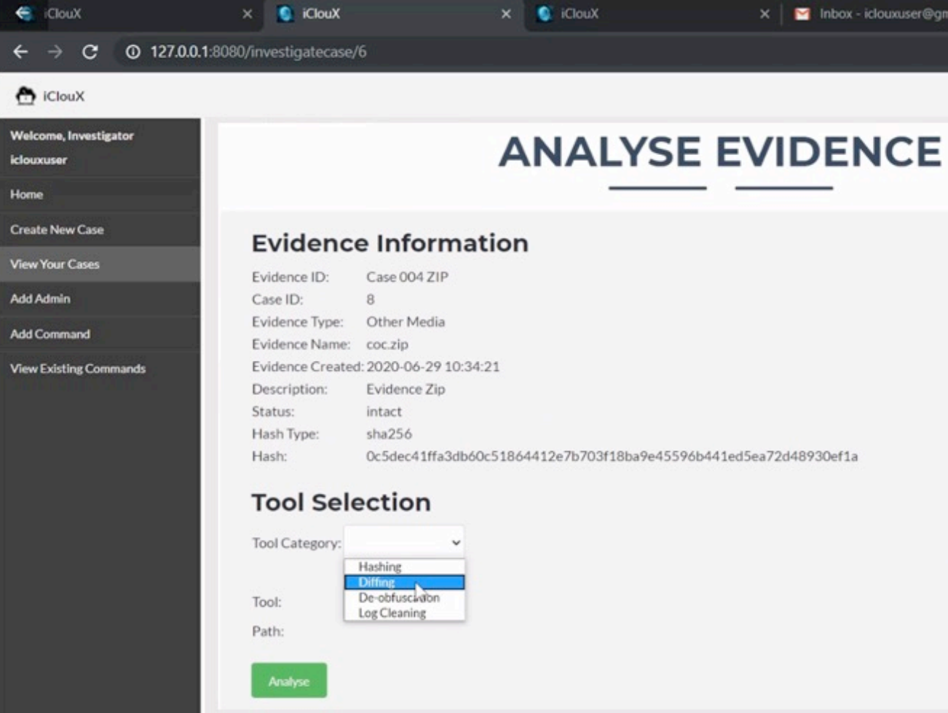
Task: Click the Evidence ID value Case 004 ZIP
Action: (x=407, y=276)
